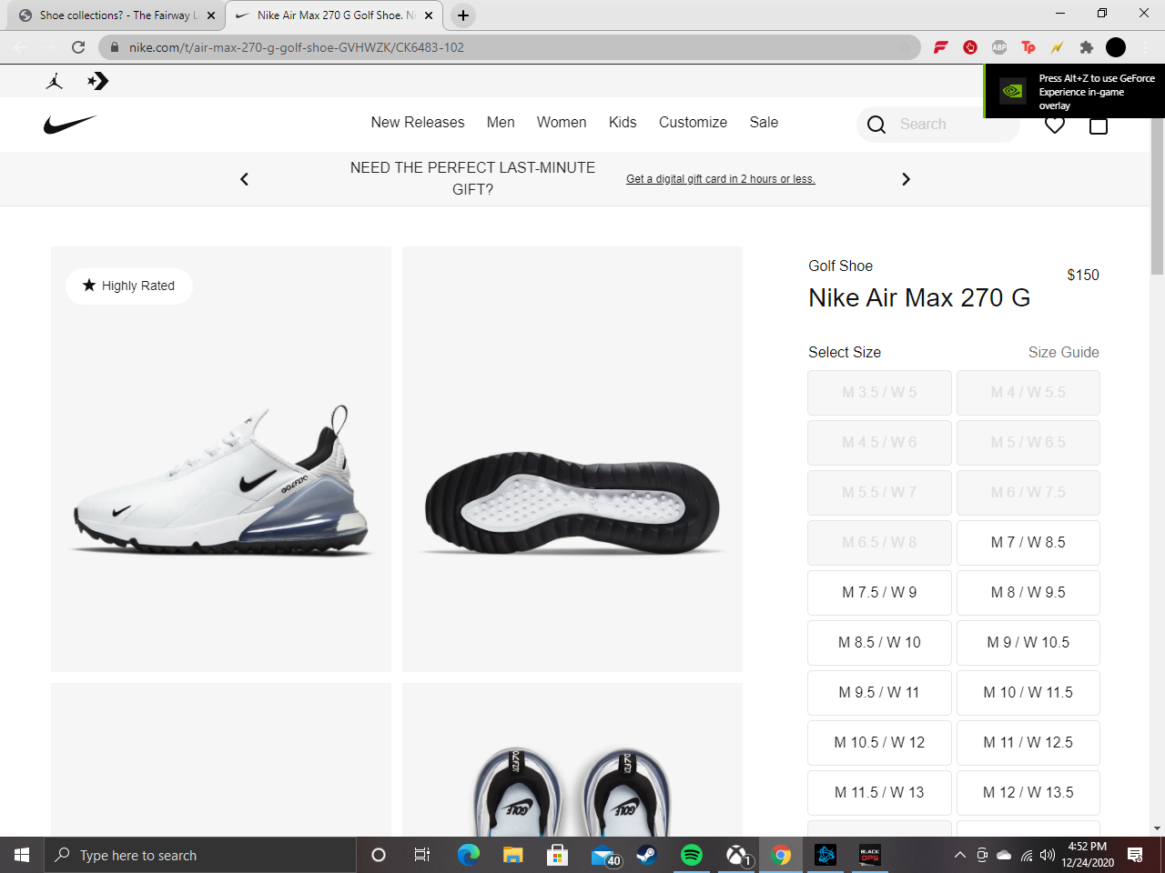Select size M 11 / W 12.5
Image resolution: width=1165 pixels, height=873 pixels.
pos(1028,743)
